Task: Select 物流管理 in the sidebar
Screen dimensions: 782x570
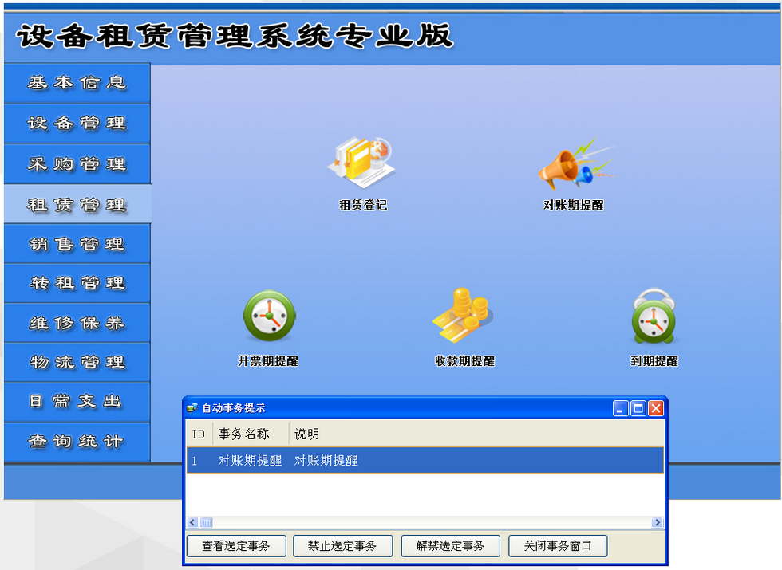Action: (77, 362)
